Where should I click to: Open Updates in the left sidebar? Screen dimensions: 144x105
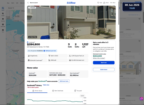[3, 14]
